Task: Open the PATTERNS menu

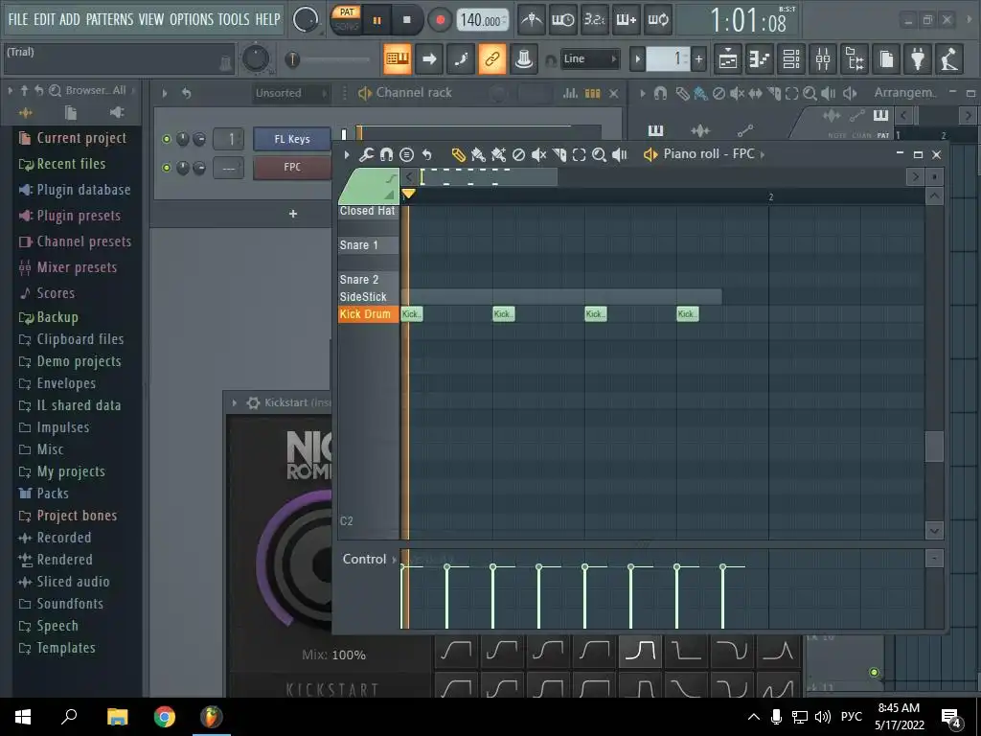Action: coord(109,19)
